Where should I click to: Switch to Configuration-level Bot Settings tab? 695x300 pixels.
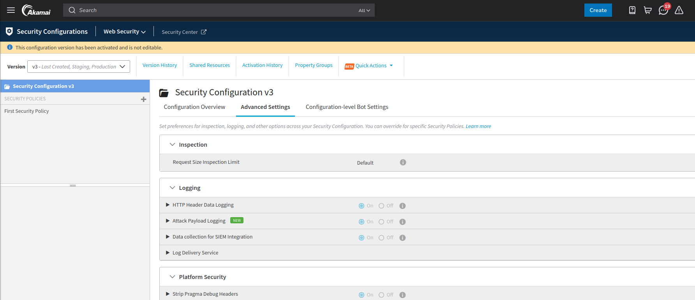(347, 107)
